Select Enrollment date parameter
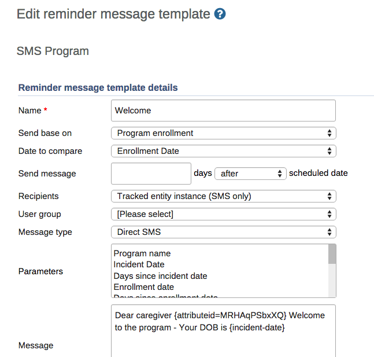This screenshot has height=357, width=374. coord(143,287)
